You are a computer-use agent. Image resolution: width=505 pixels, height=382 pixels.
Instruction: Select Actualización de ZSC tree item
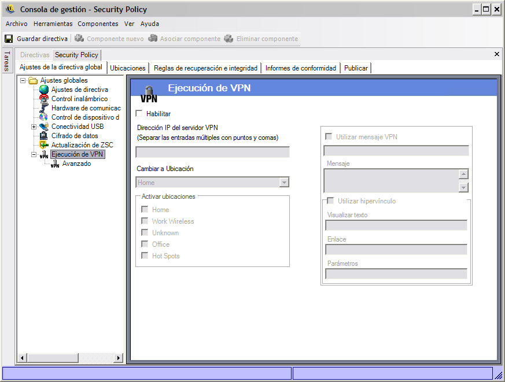tap(82, 145)
